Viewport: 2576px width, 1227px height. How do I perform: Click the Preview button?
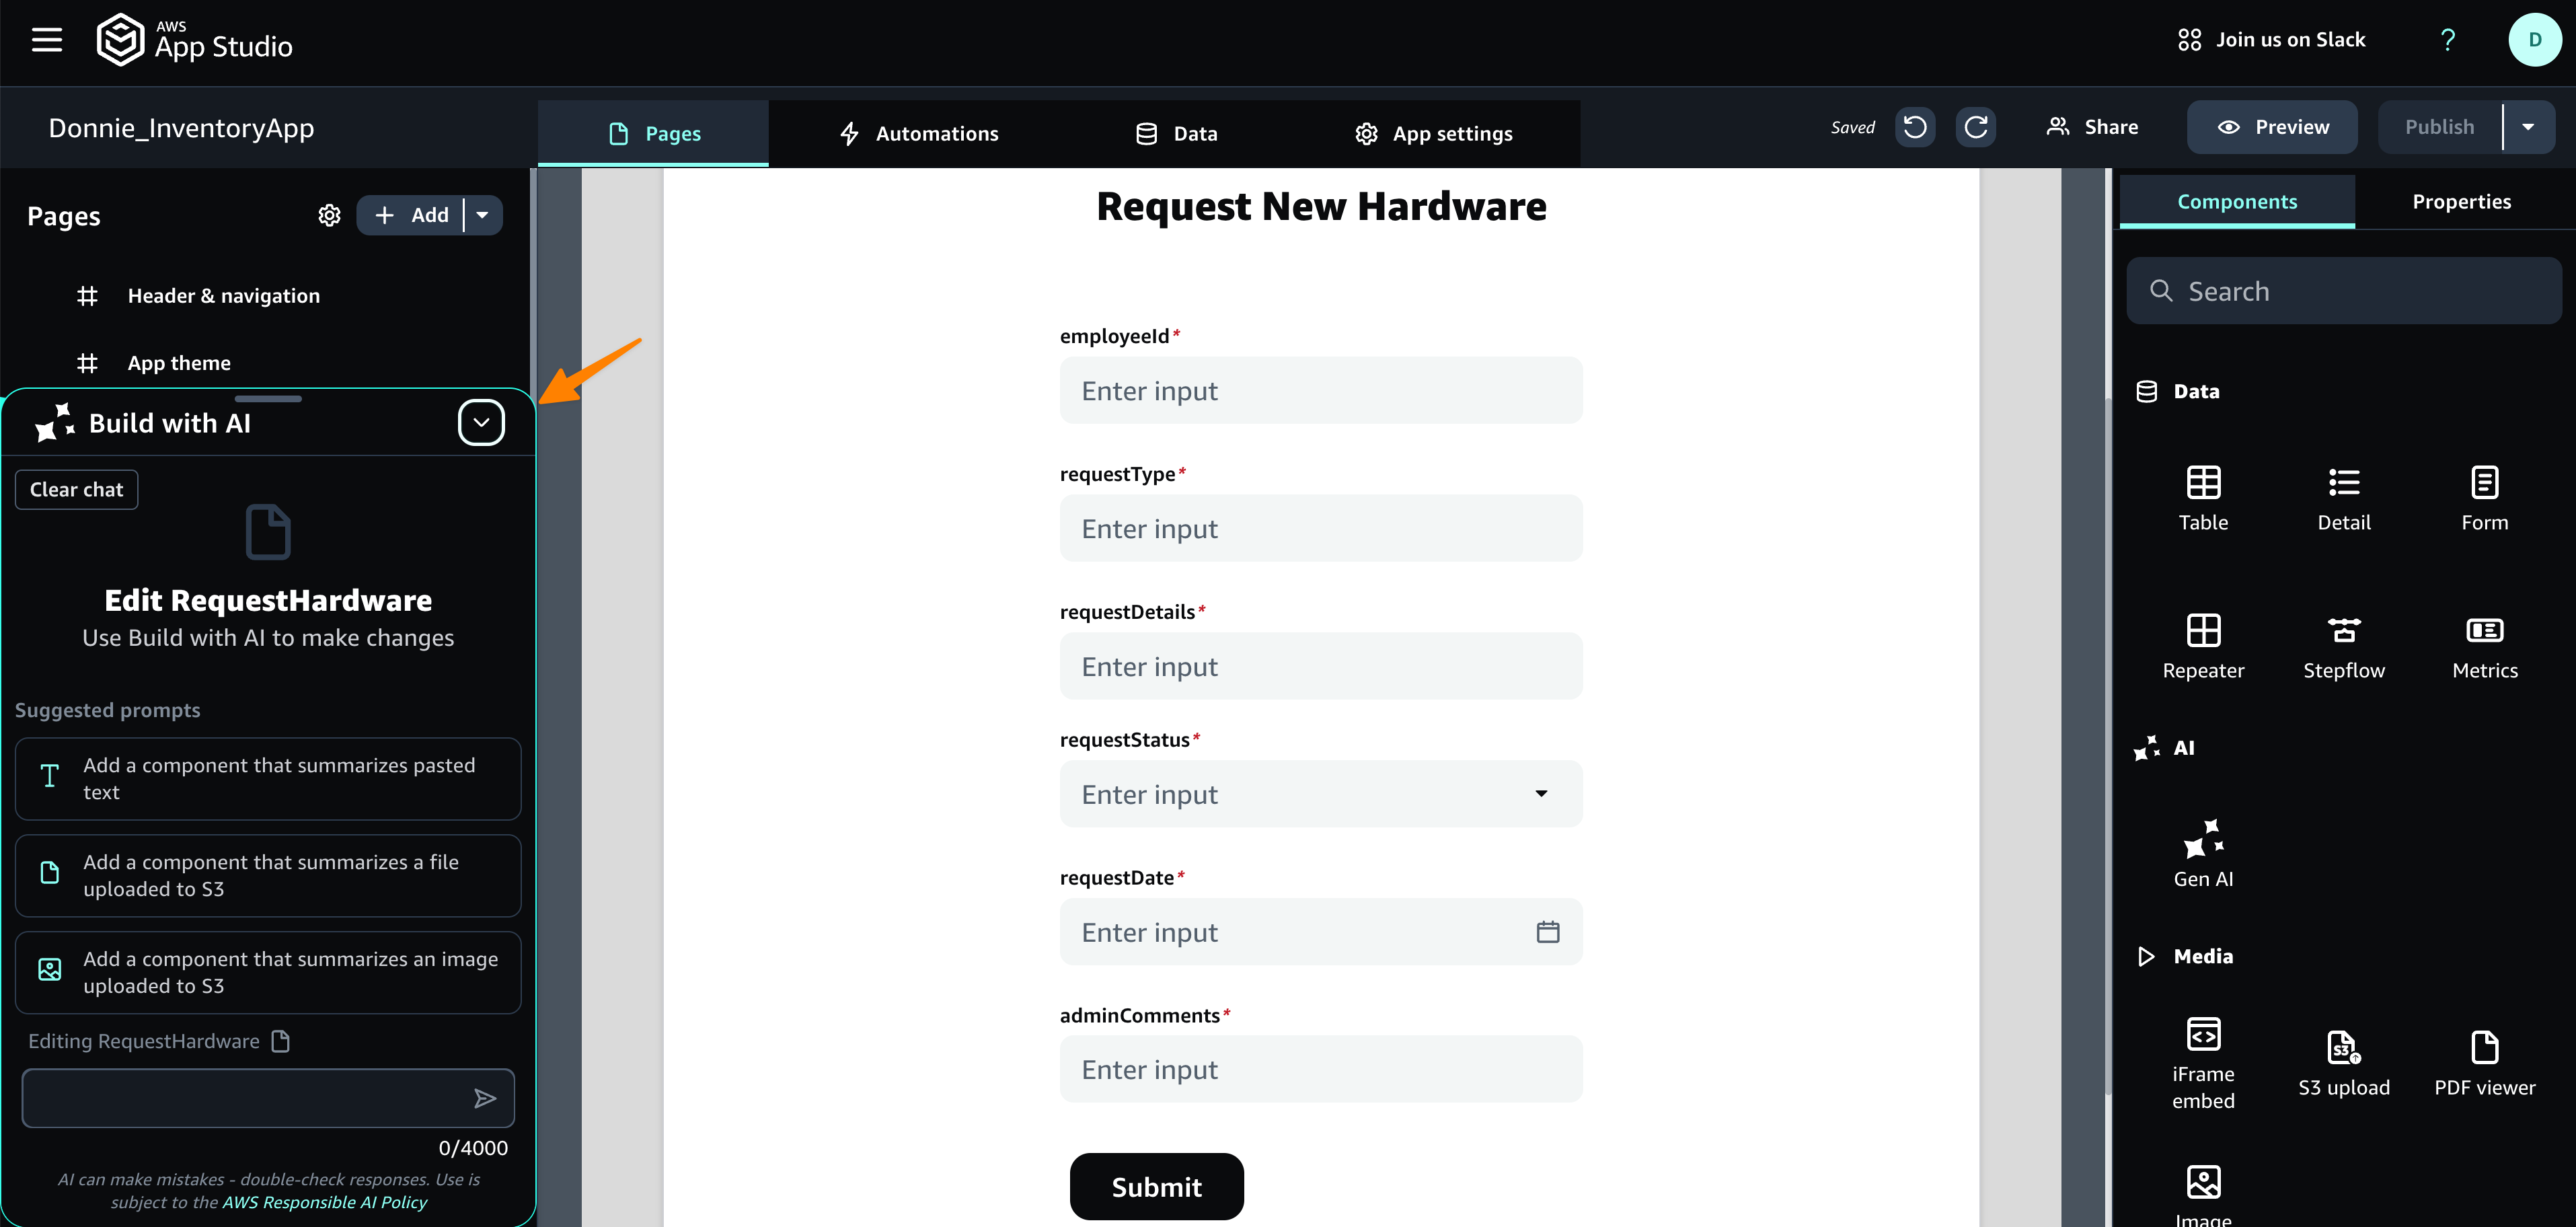(2271, 127)
